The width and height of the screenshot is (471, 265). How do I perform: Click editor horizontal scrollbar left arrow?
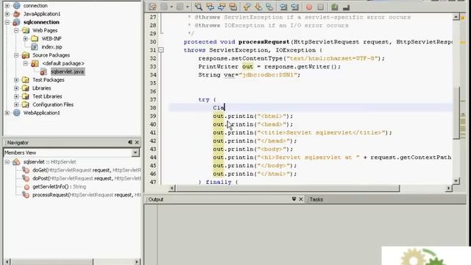coord(172,188)
